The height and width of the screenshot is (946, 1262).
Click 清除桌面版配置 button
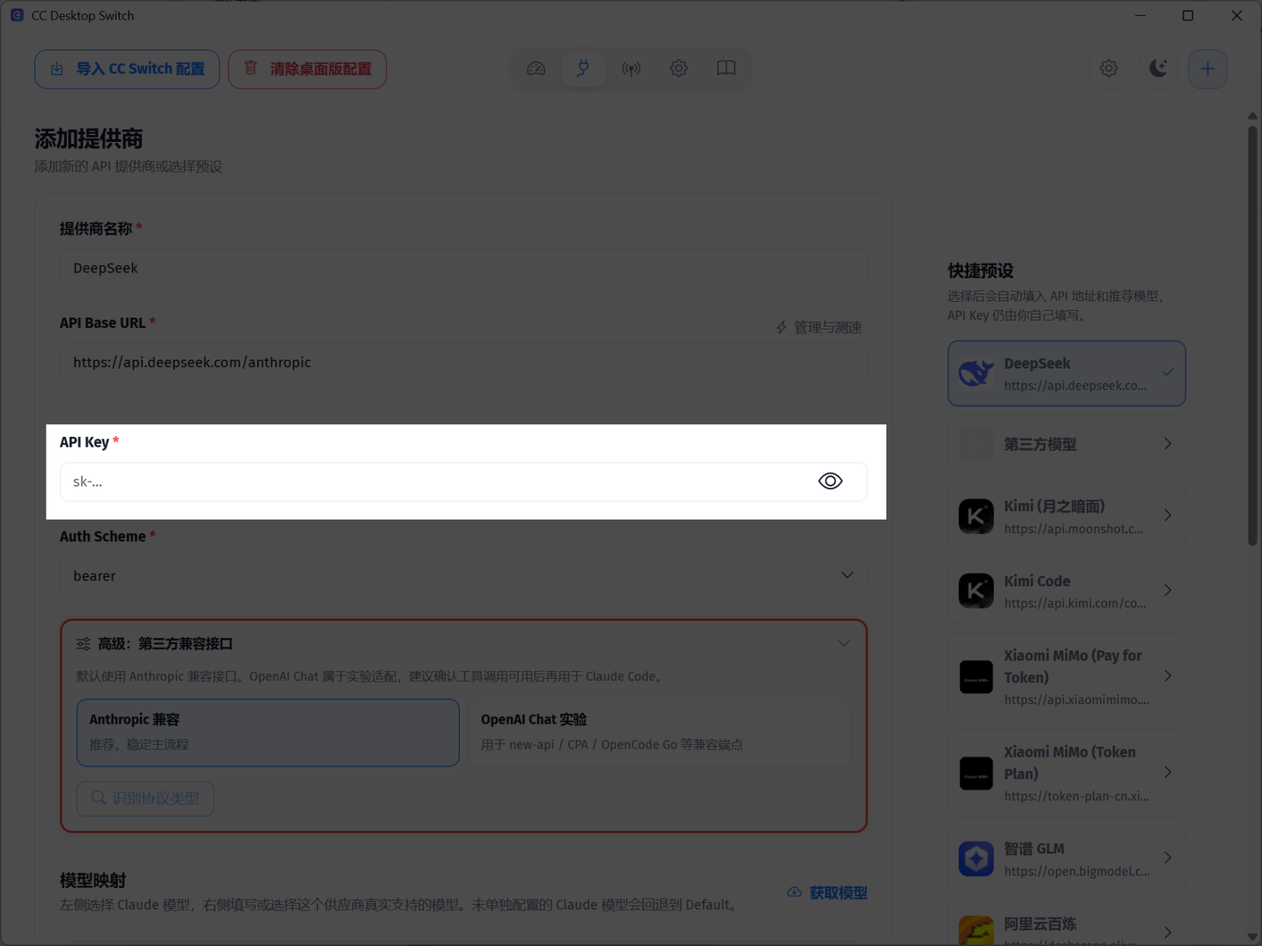pos(307,69)
